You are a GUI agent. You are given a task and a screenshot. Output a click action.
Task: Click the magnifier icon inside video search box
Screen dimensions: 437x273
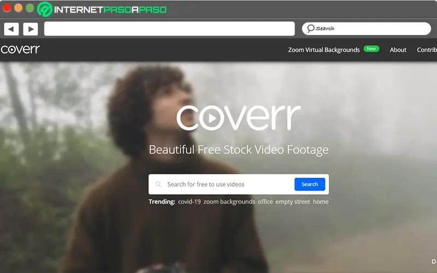(x=158, y=184)
